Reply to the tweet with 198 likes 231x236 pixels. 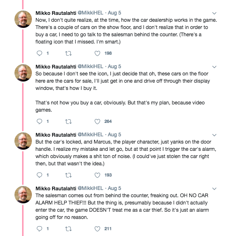coord(40,53)
